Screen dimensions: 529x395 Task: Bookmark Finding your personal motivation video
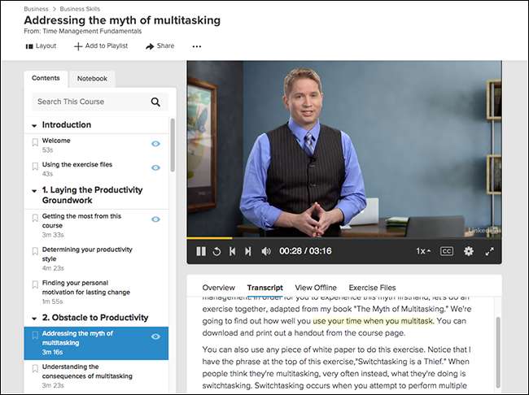[35, 284]
